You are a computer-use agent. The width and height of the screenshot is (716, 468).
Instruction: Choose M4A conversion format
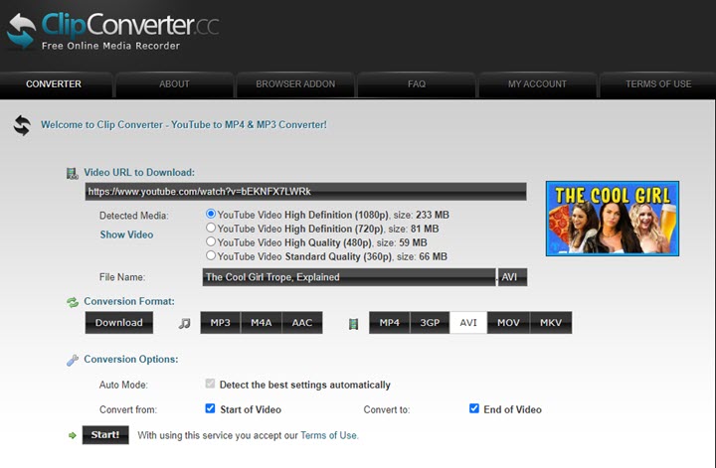[x=262, y=323]
